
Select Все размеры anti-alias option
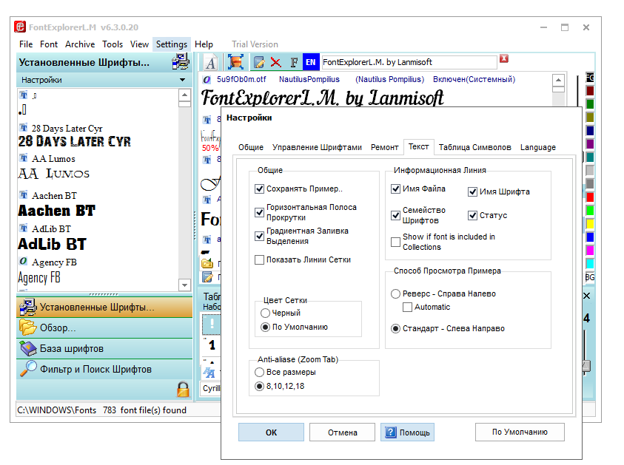coord(260,373)
